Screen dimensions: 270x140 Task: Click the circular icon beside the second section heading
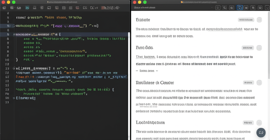point(259,48)
